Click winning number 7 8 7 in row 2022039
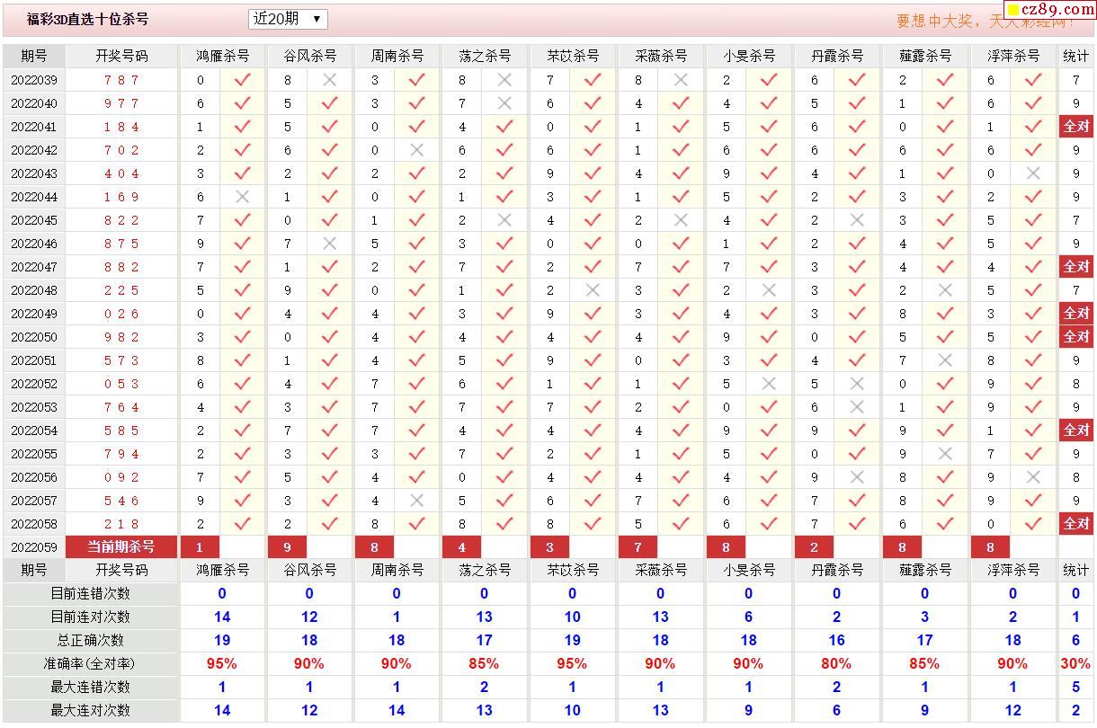This screenshot has height=728, width=1097. [121, 80]
